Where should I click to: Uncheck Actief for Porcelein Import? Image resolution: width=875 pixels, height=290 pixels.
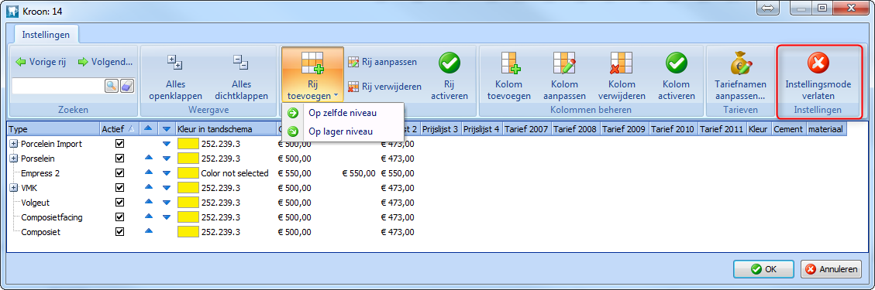(119, 144)
